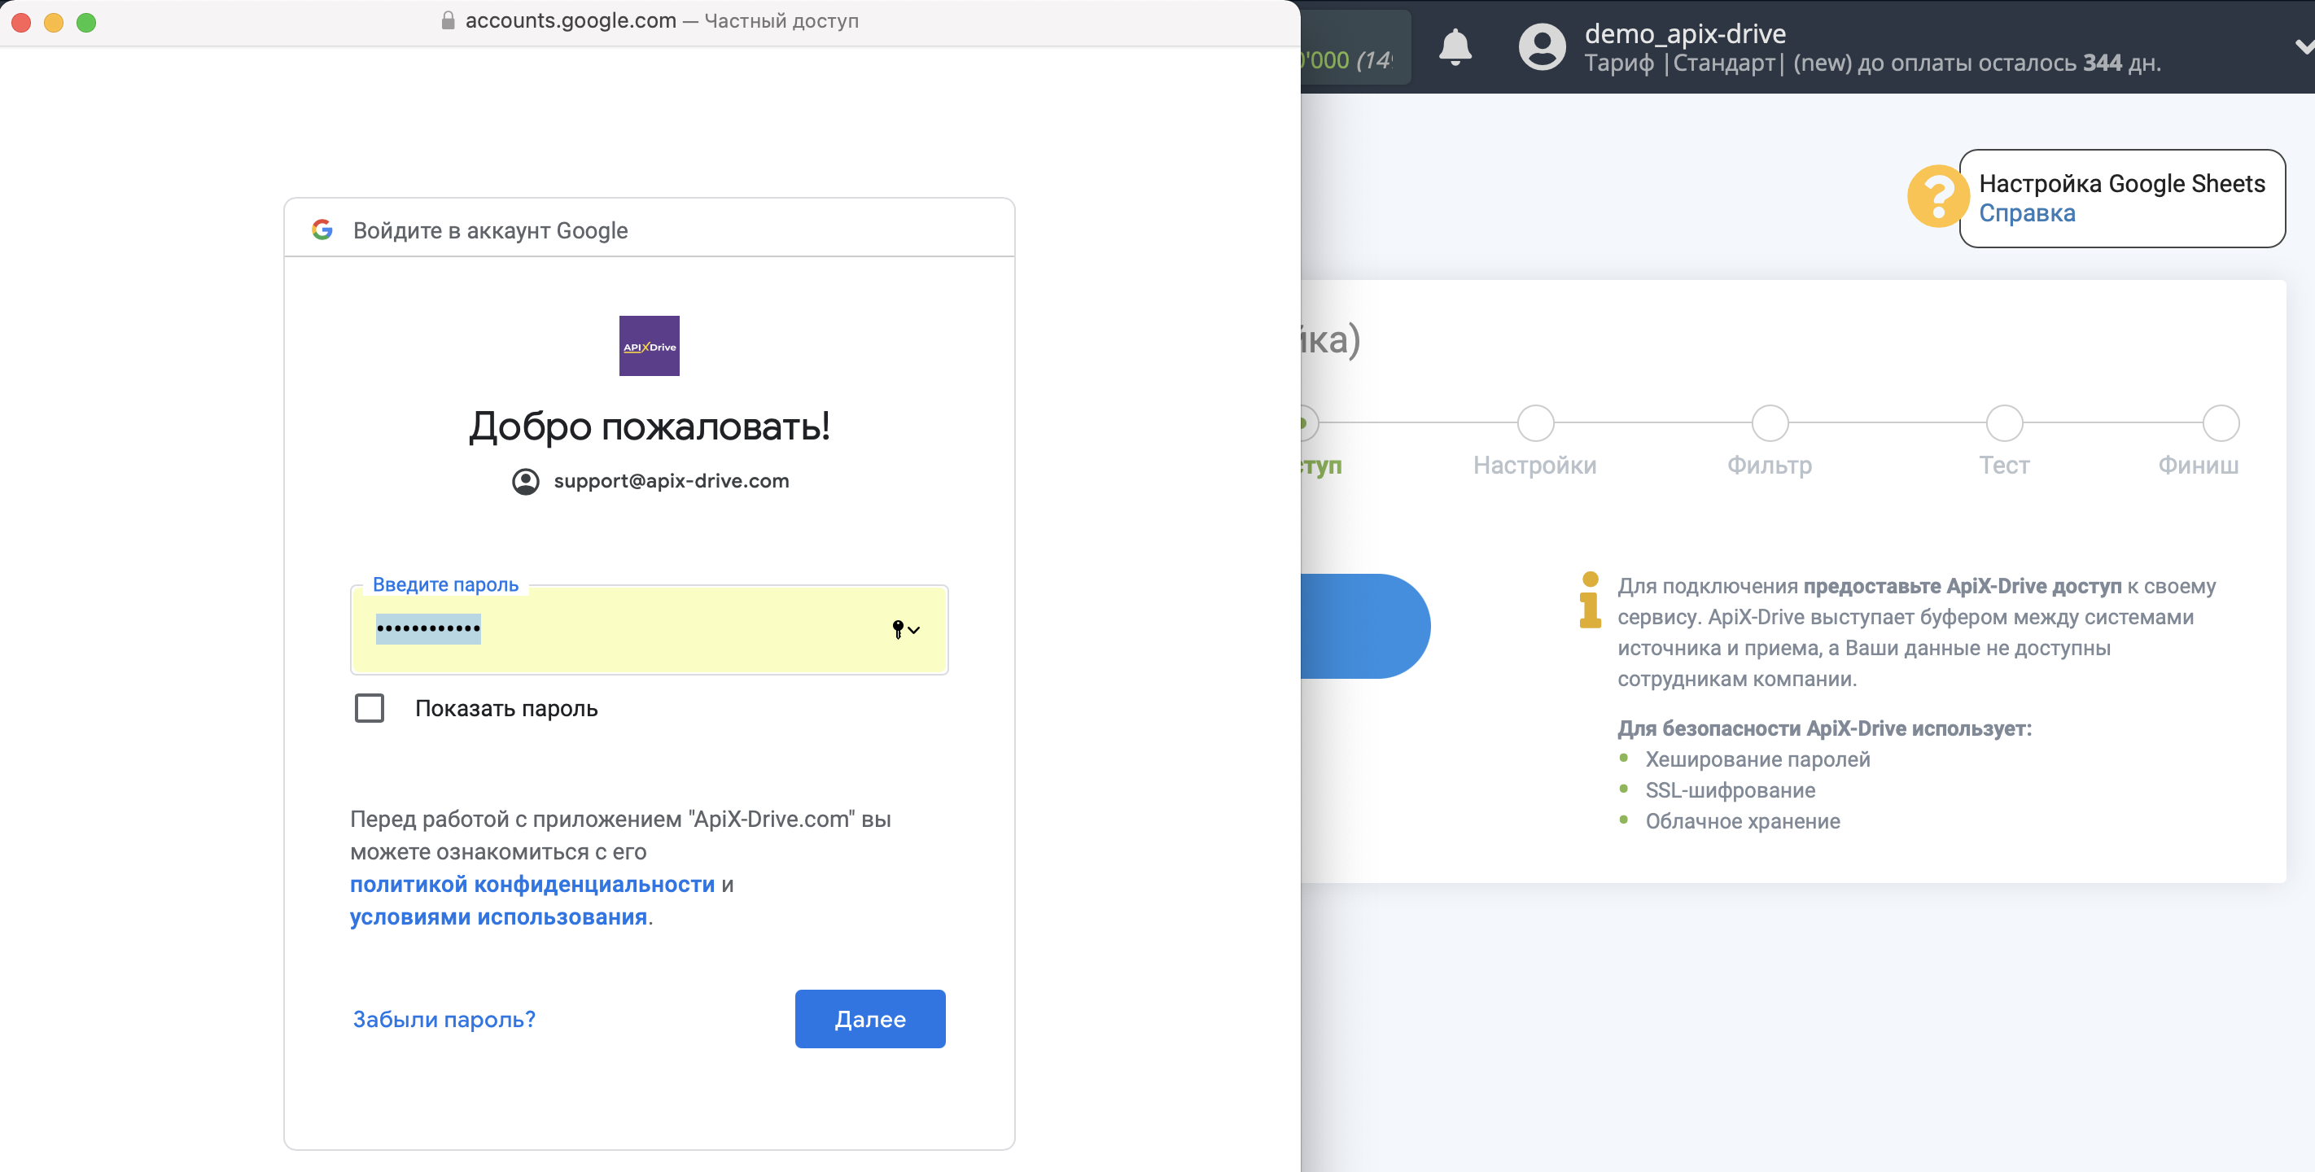The height and width of the screenshot is (1172, 2315).
Task: Open the Справка link
Action: pyautogui.click(x=2028, y=213)
